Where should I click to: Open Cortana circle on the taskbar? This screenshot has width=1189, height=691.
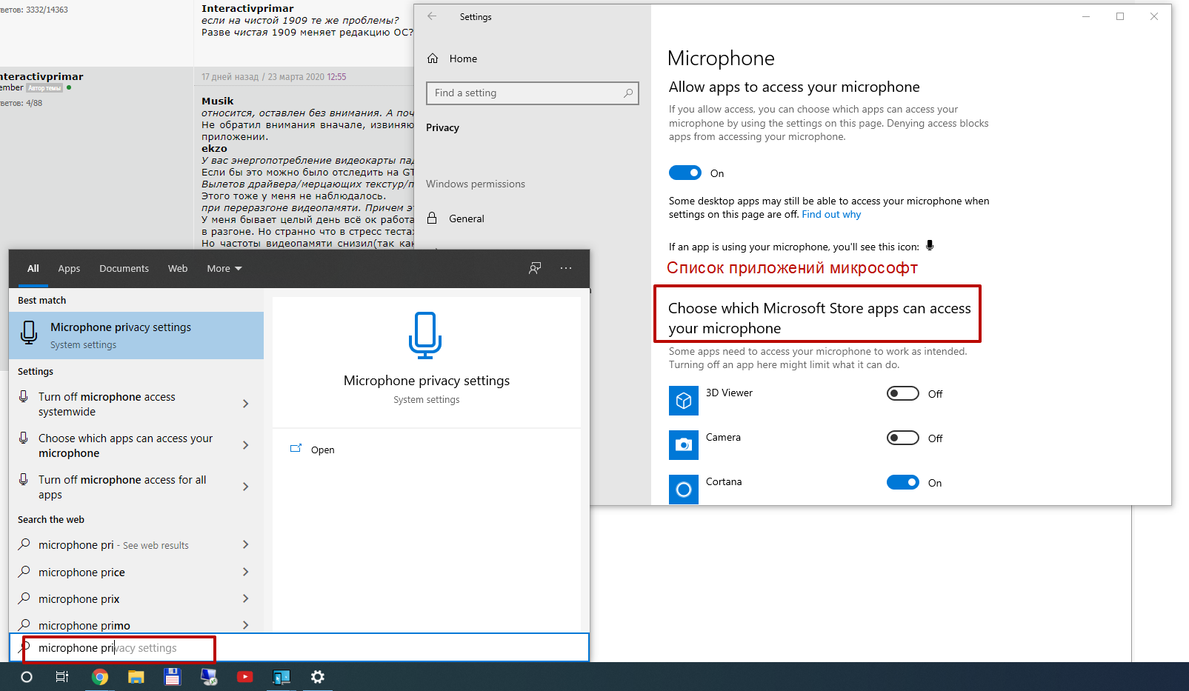point(27,677)
